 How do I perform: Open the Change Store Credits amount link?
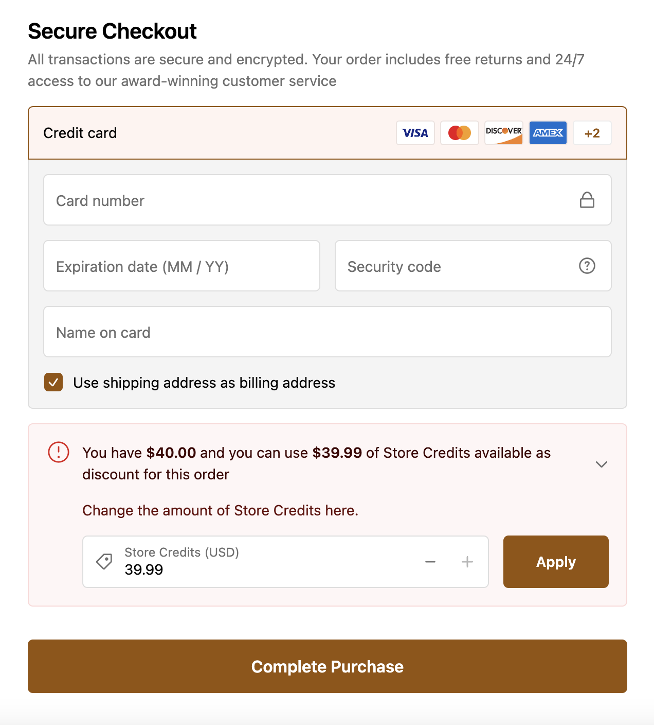point(220,510)
